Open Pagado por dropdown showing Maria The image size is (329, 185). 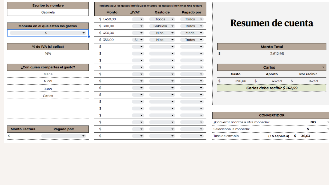192,33
